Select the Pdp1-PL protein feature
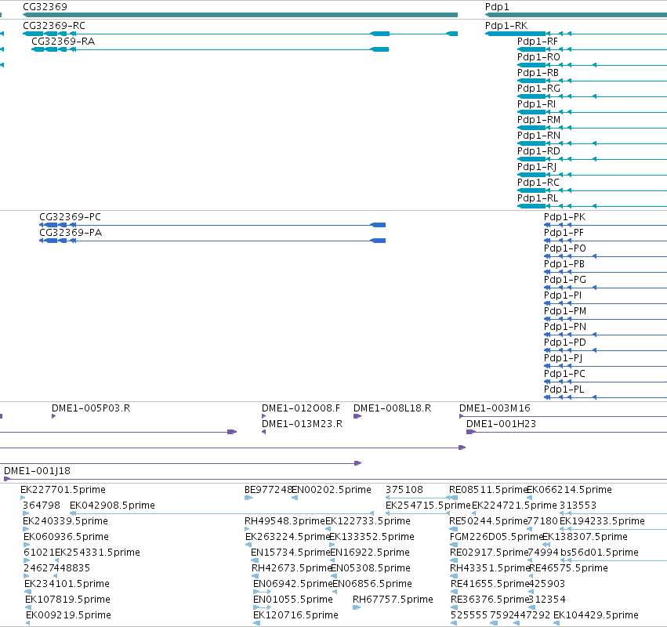667x627 pixels. pyautogui.click(x=564, y=390)
